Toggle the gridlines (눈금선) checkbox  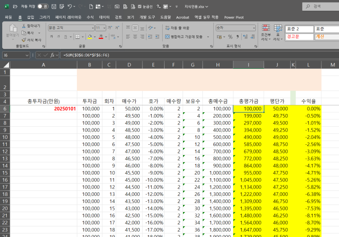pyautogui.click(x=140, y=7)
